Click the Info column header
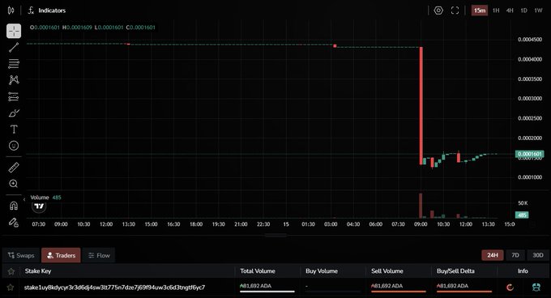The image size is (551, 298). click(x=523, y=271)
